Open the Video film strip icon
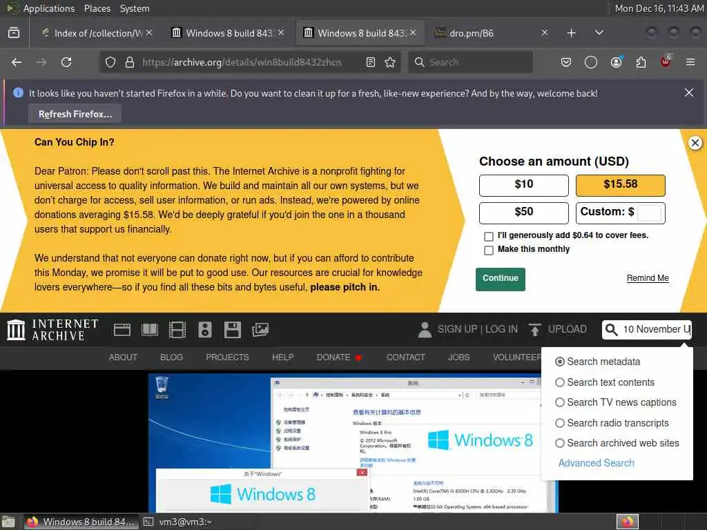Image resolution: width=707 pixels, height=530 pixels. 177,330
